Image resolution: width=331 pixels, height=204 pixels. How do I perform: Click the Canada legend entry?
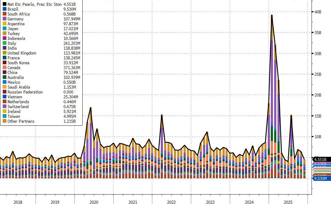coord(14,68)
